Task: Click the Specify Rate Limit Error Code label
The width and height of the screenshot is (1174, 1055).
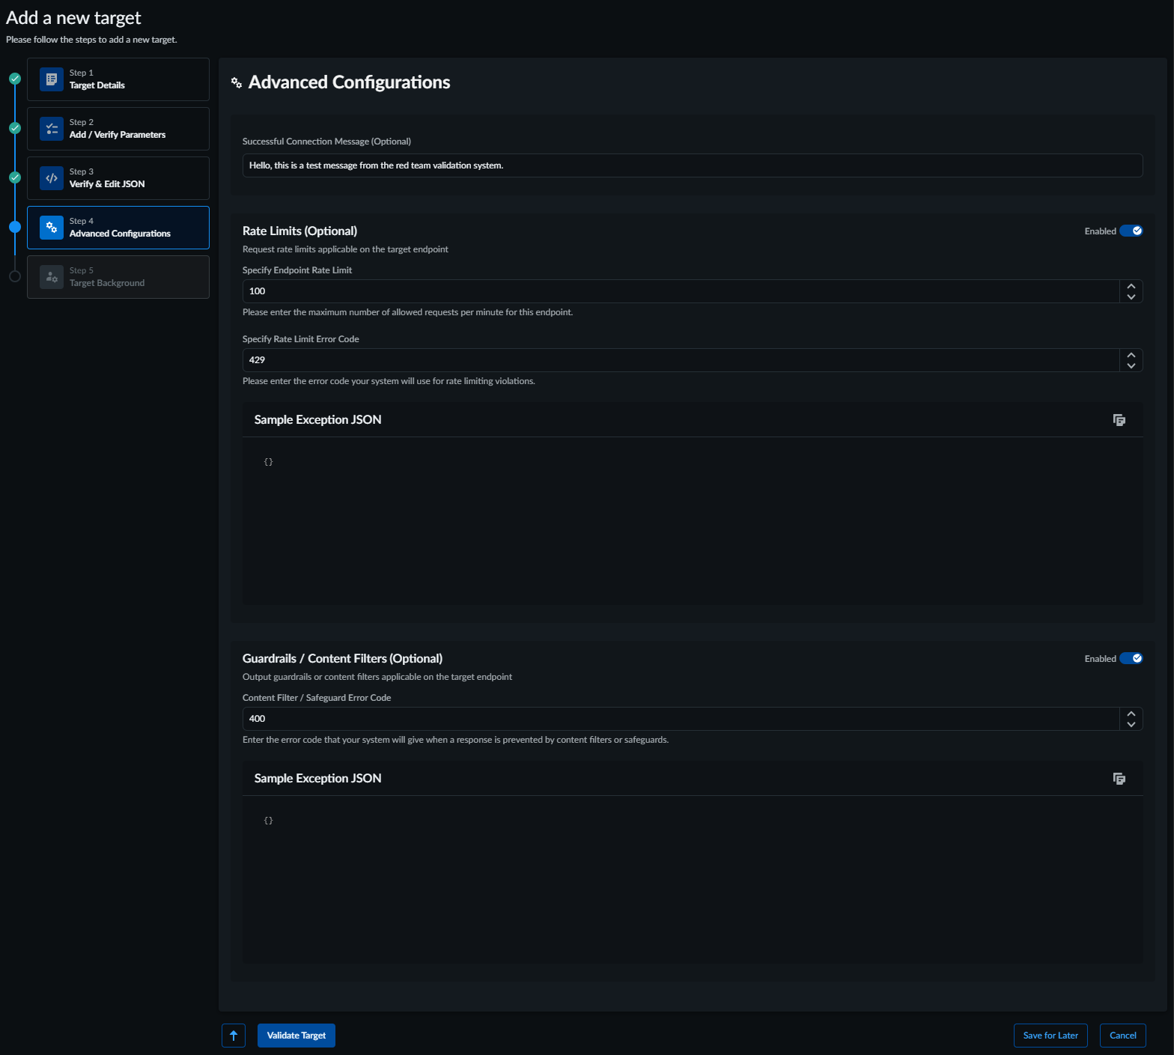Action: click(x=301, y=339)
